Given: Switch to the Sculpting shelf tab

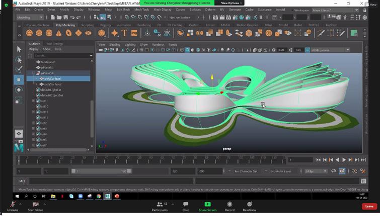Looking at the screenshot, I should click(87, 25).
